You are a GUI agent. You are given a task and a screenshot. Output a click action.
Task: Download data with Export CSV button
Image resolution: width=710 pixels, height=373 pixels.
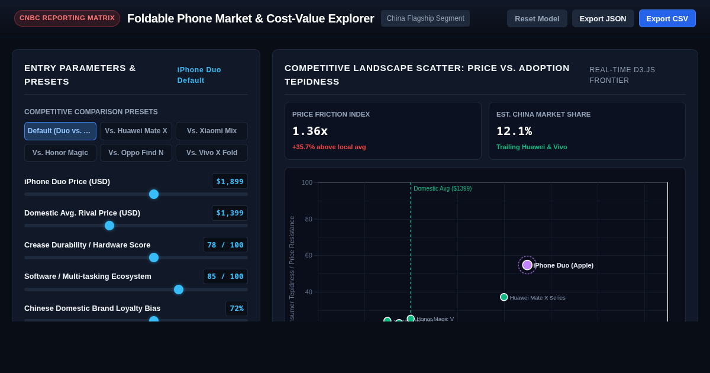pos(667,18)
